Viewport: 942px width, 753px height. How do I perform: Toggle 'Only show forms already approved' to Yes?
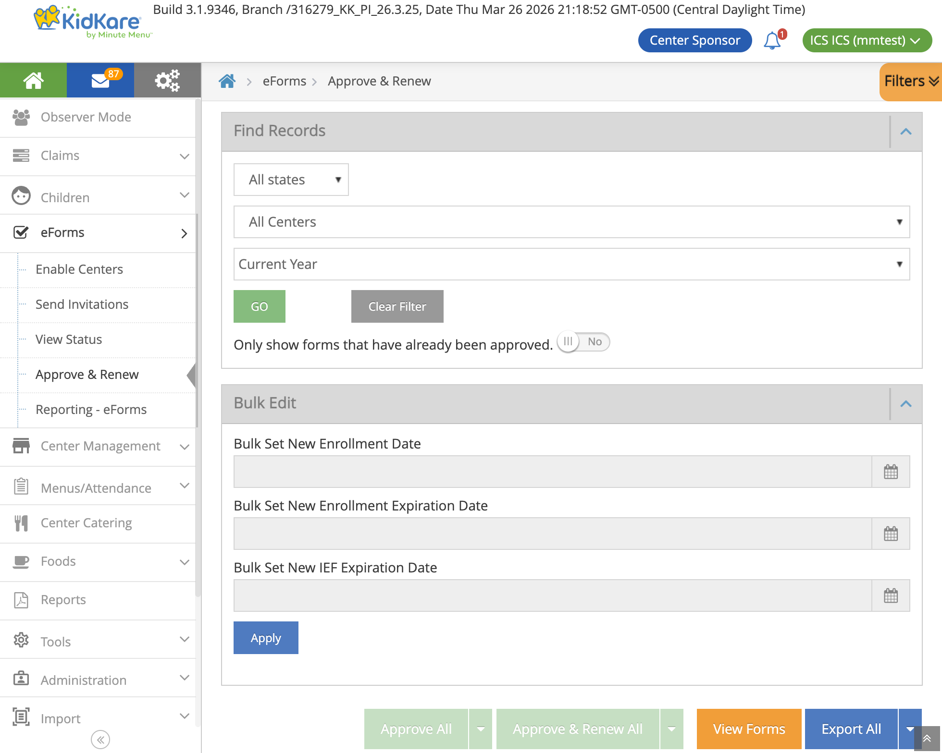click(583, 341)
